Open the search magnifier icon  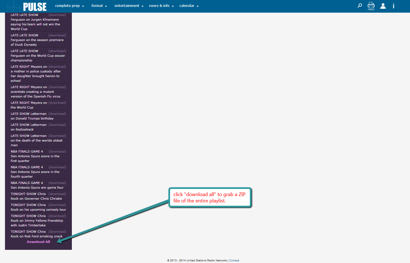coord(360,6)
